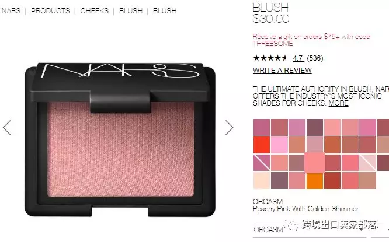The image size is (389, 242).
Task: Go to CHEEKS breadcrumb
Action: (x=95, y=11)
